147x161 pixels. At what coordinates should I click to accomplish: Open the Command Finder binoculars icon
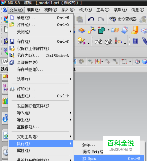pos(113,19)
